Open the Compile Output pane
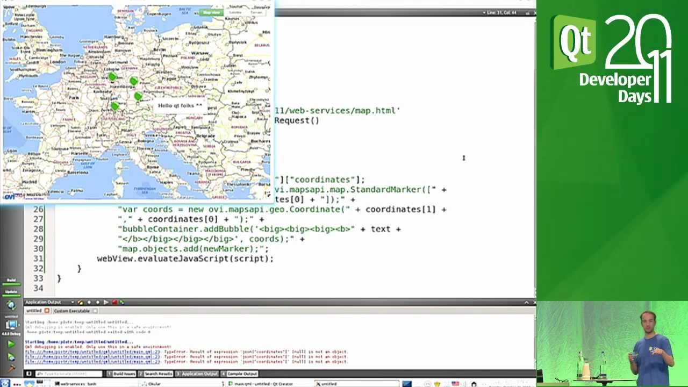Screen dimensions: 688x387 (240, 374)
